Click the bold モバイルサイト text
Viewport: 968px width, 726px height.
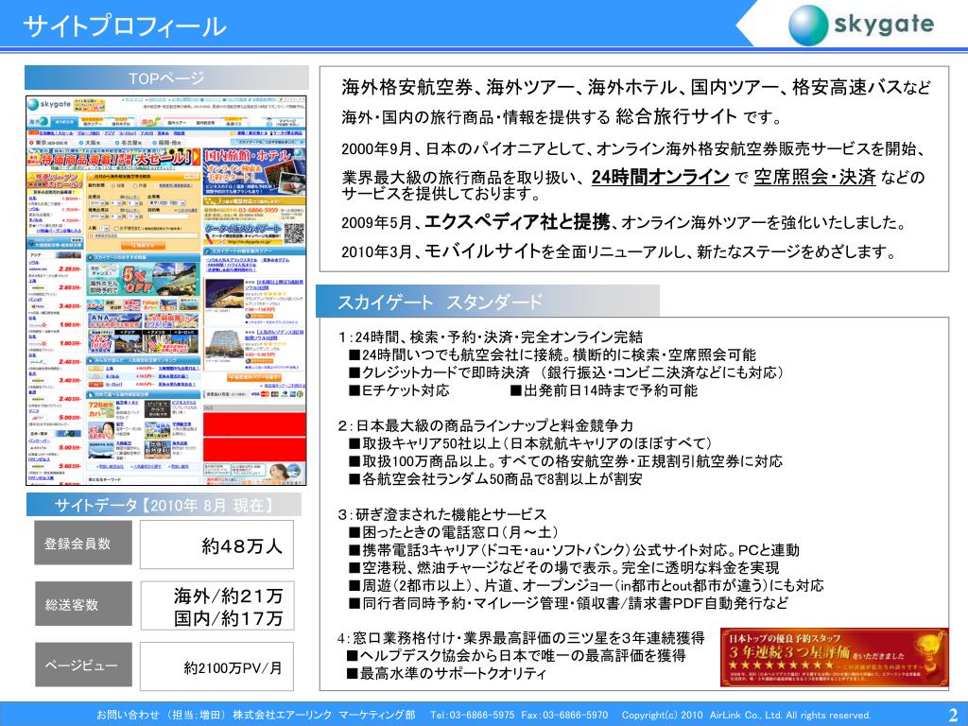[x=483, y=251]
